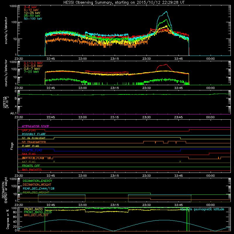Click the GOES15 axis label
The height and width of the screenshot is (234, 234).
point(4,102)
